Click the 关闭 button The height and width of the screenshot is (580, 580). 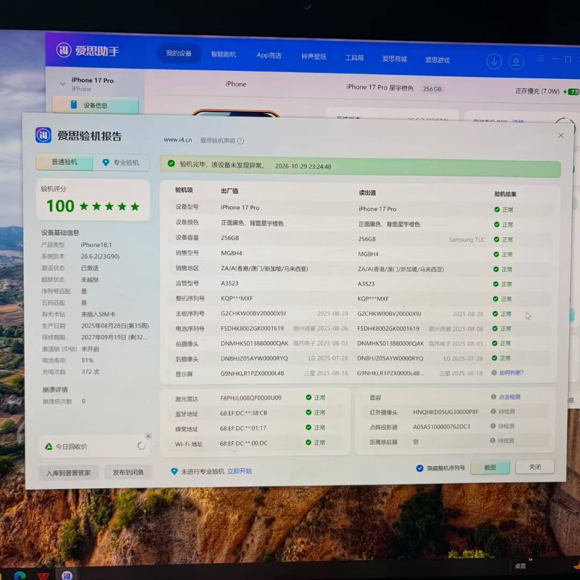535,467
